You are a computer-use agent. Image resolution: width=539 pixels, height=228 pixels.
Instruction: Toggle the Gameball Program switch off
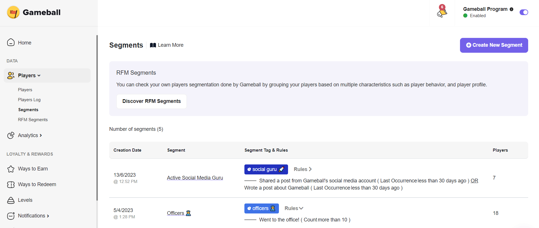(524, 12)
